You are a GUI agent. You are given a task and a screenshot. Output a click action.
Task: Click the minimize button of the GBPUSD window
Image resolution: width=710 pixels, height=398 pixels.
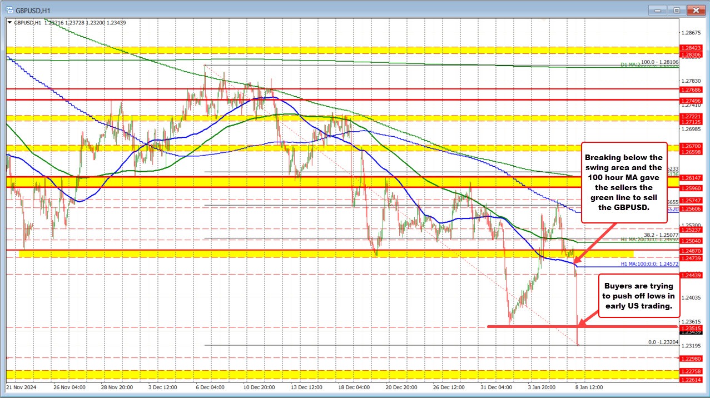click(x=657, y=9)
